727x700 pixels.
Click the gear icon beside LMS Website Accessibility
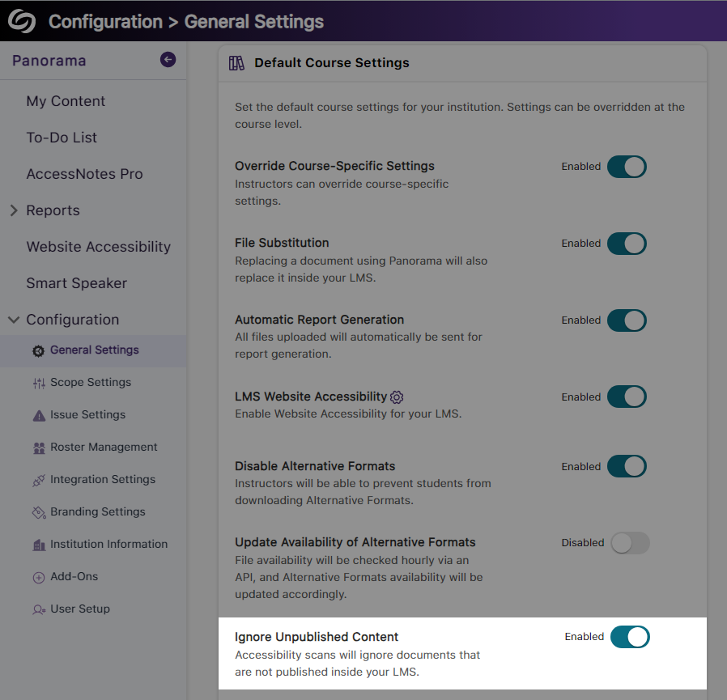pyautogui.click(x=397, y=397)
